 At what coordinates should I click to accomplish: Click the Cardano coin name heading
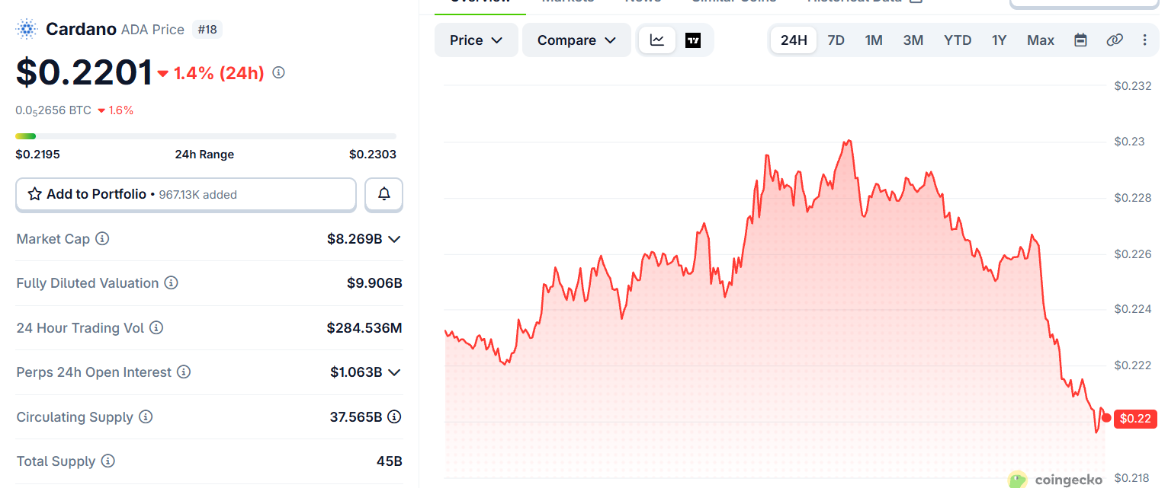pyautogui.click(x=81, y=30)
